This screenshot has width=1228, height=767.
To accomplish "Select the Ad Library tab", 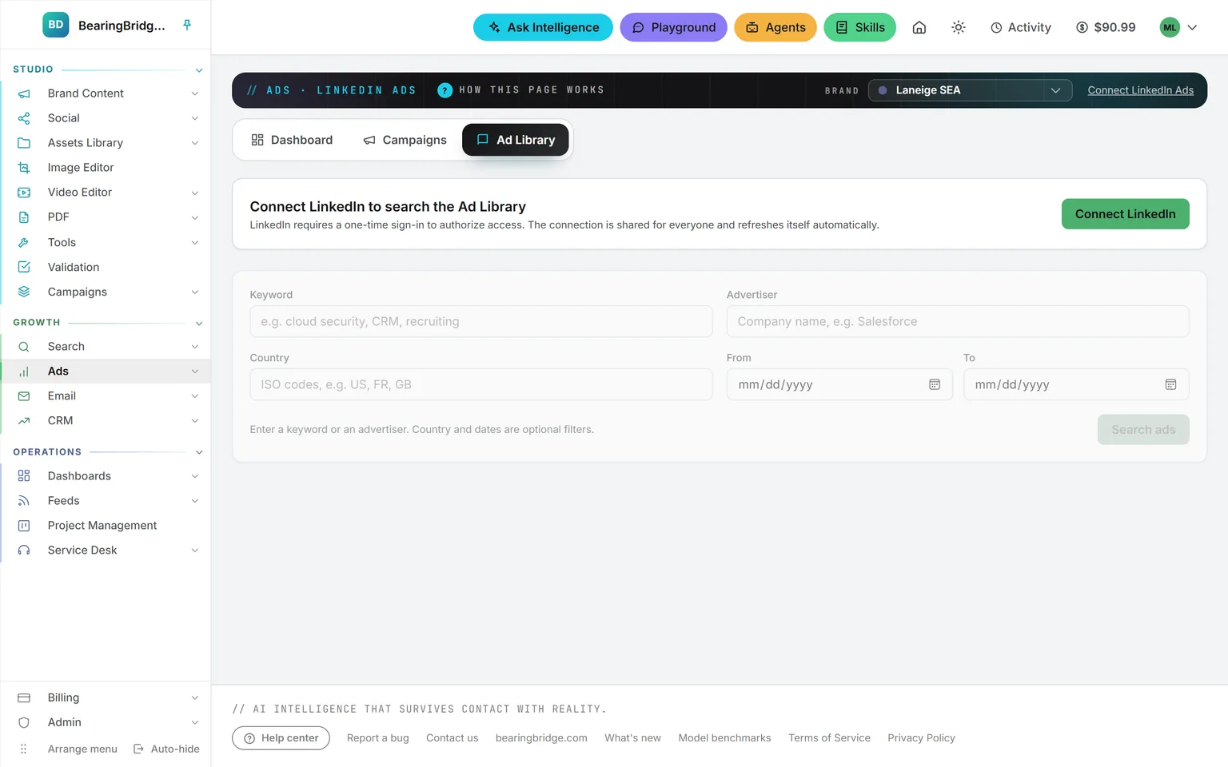I will [x=516, y=140].
